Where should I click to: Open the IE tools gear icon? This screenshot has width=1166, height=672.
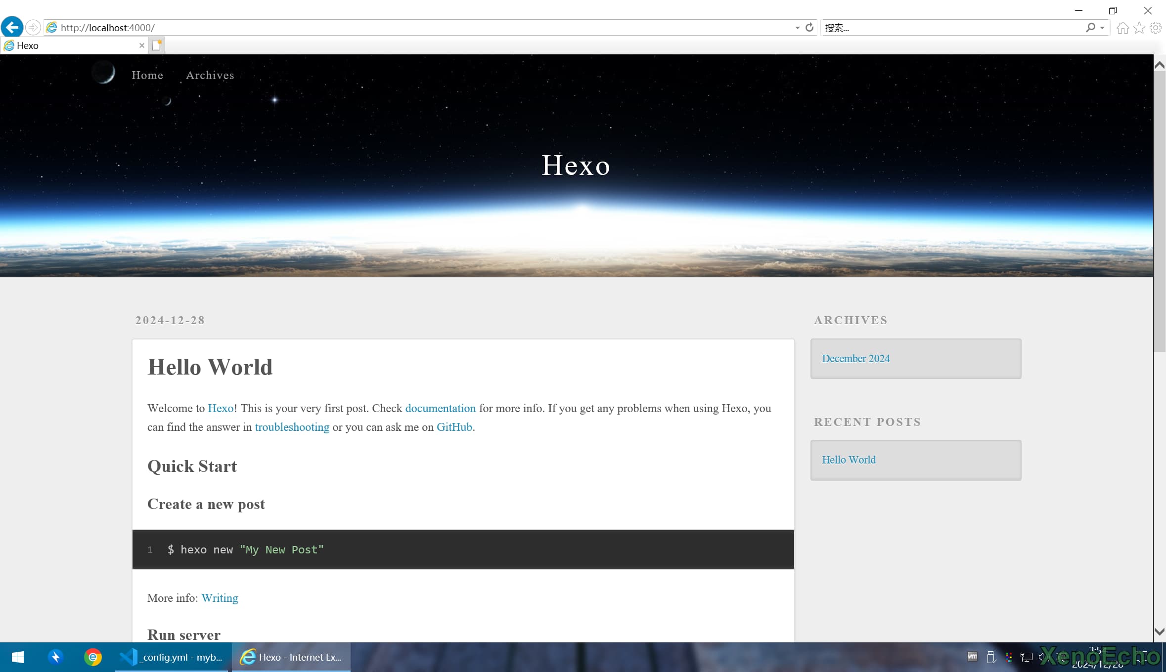(x=1156, y=28)
